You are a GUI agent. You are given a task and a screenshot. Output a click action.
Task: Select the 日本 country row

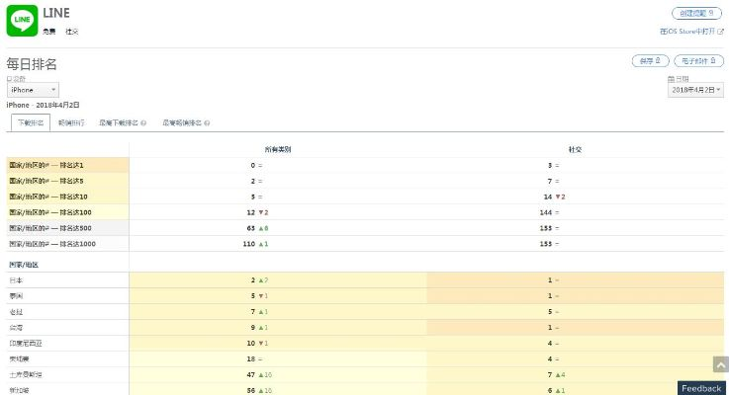pyautogui.click(x=16, y=280)
